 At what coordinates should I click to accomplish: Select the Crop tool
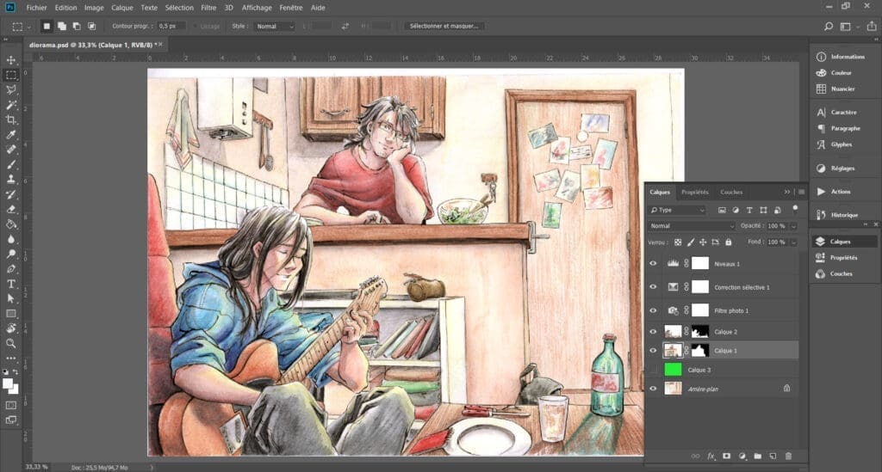[x=10, y=120]
